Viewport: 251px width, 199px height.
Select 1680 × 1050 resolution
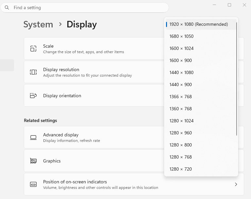(201, 36)
